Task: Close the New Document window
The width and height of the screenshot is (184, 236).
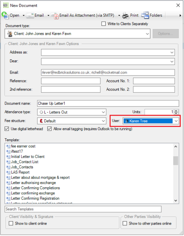Action: click(178, 5)
